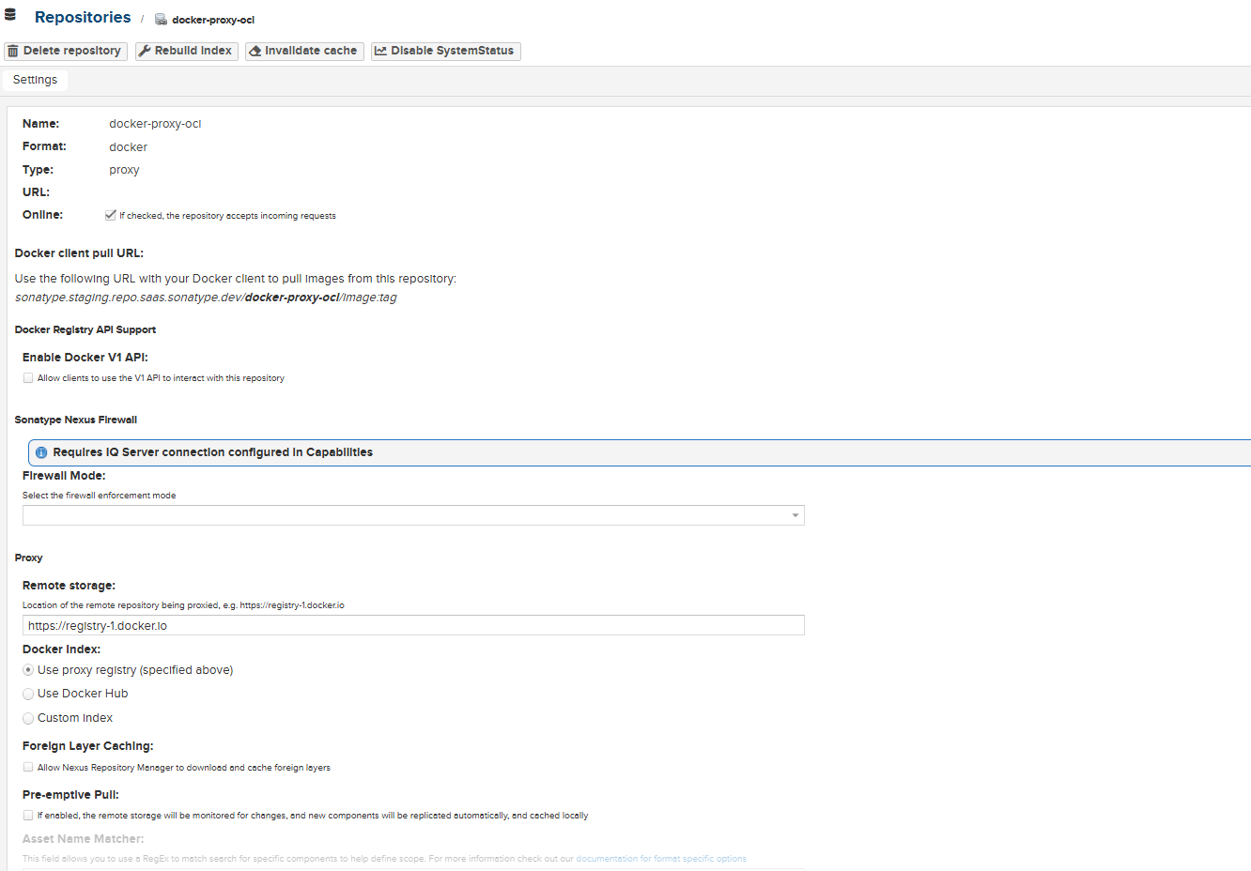Image resolution: width=1251 pixels, height=871 pixels.
Task: Enable Foreign Layer Caching checkbox
Action: click(x=28, y=767)
